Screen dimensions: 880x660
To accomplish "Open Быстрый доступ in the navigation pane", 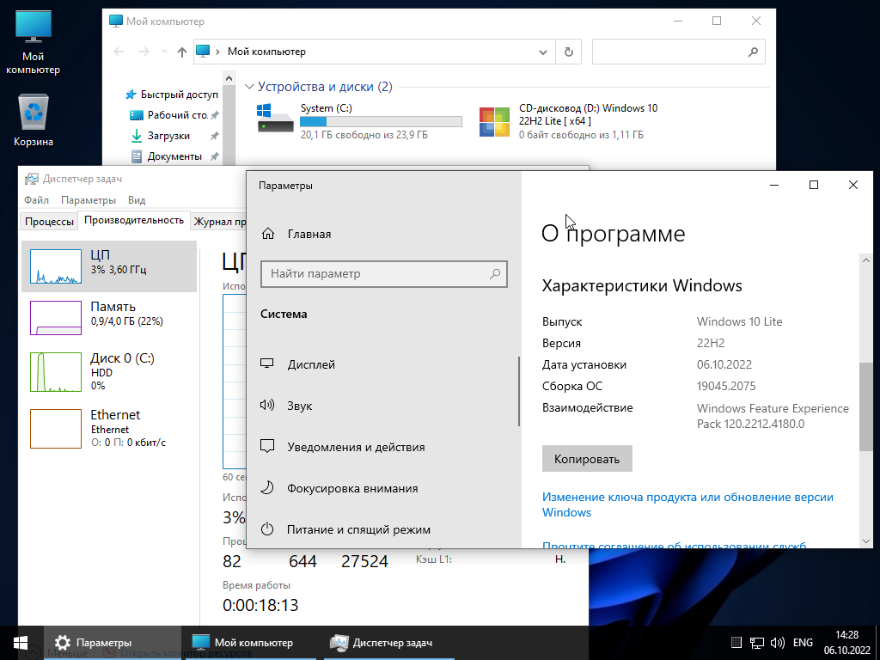I will pyautogui.click(x=171, y=95).
